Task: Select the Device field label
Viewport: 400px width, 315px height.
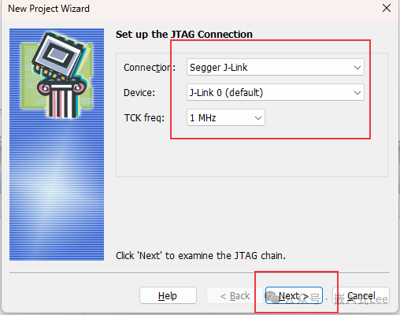Action: click(x=139, y=93)
